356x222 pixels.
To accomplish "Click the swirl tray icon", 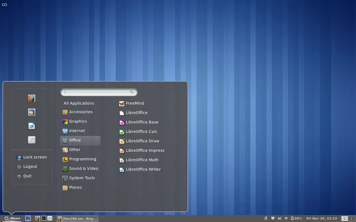I will (x=266, y=218).
